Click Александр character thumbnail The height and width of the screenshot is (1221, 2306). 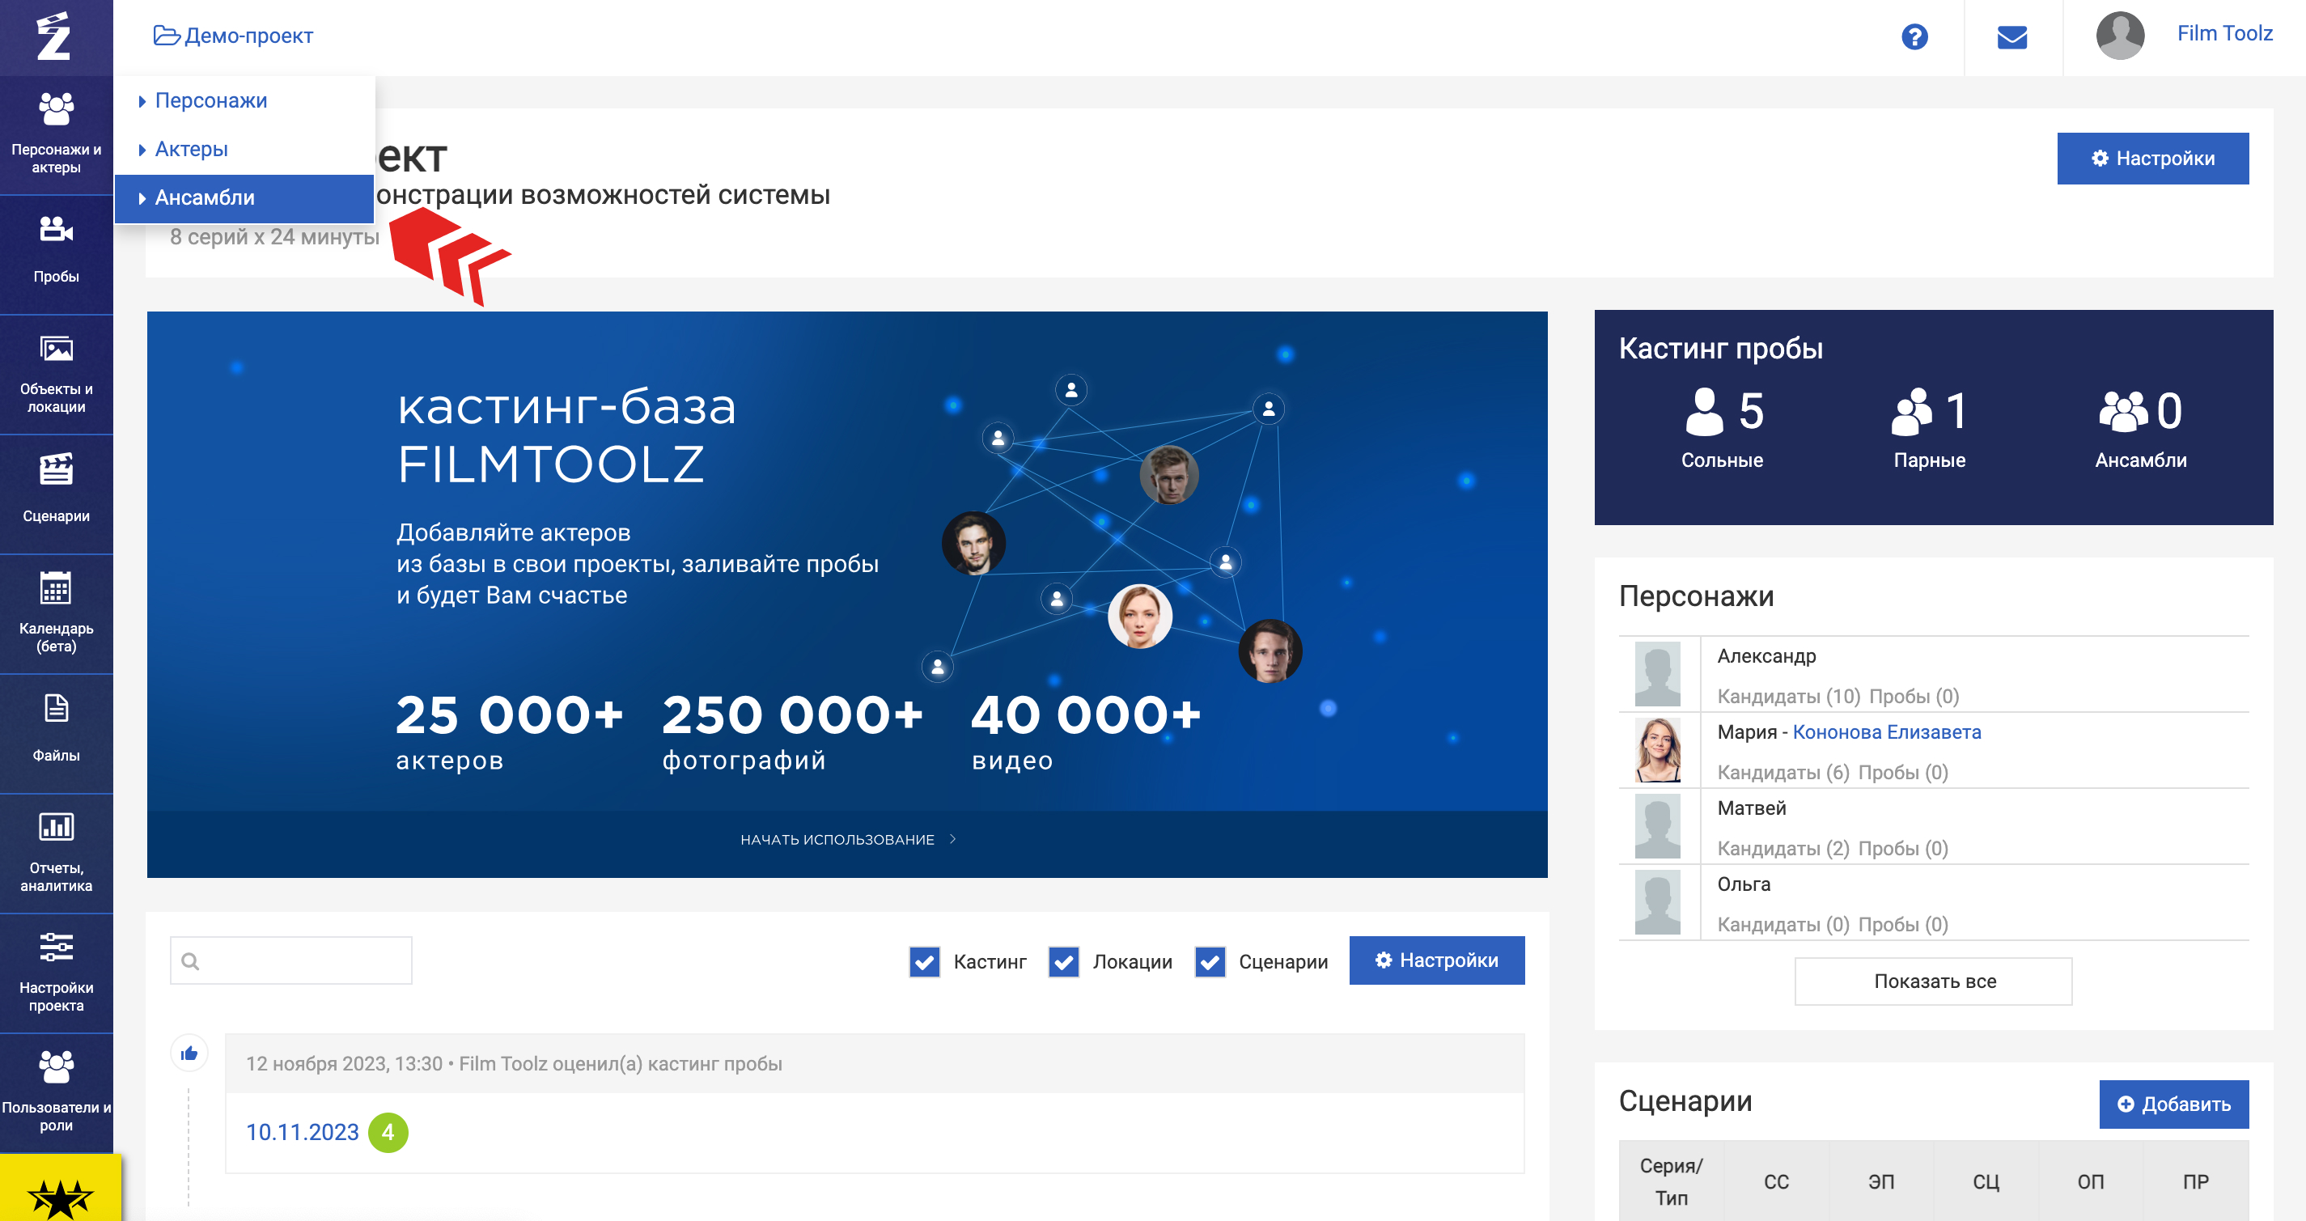point(1657,674)
